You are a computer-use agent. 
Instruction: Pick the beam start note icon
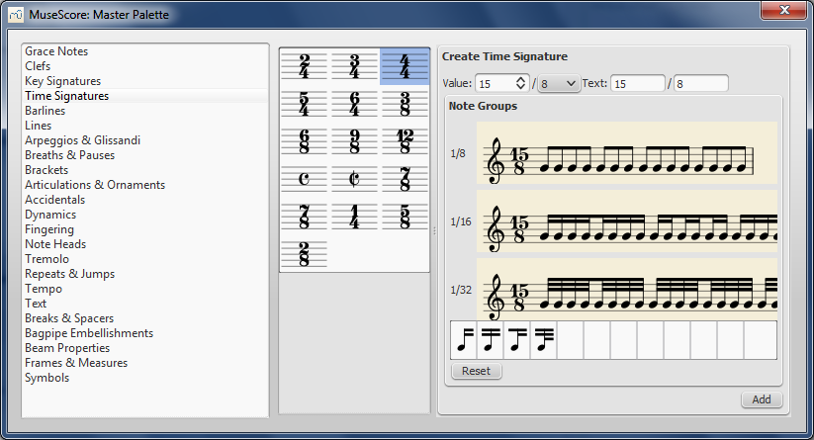(x=464, y=340)
